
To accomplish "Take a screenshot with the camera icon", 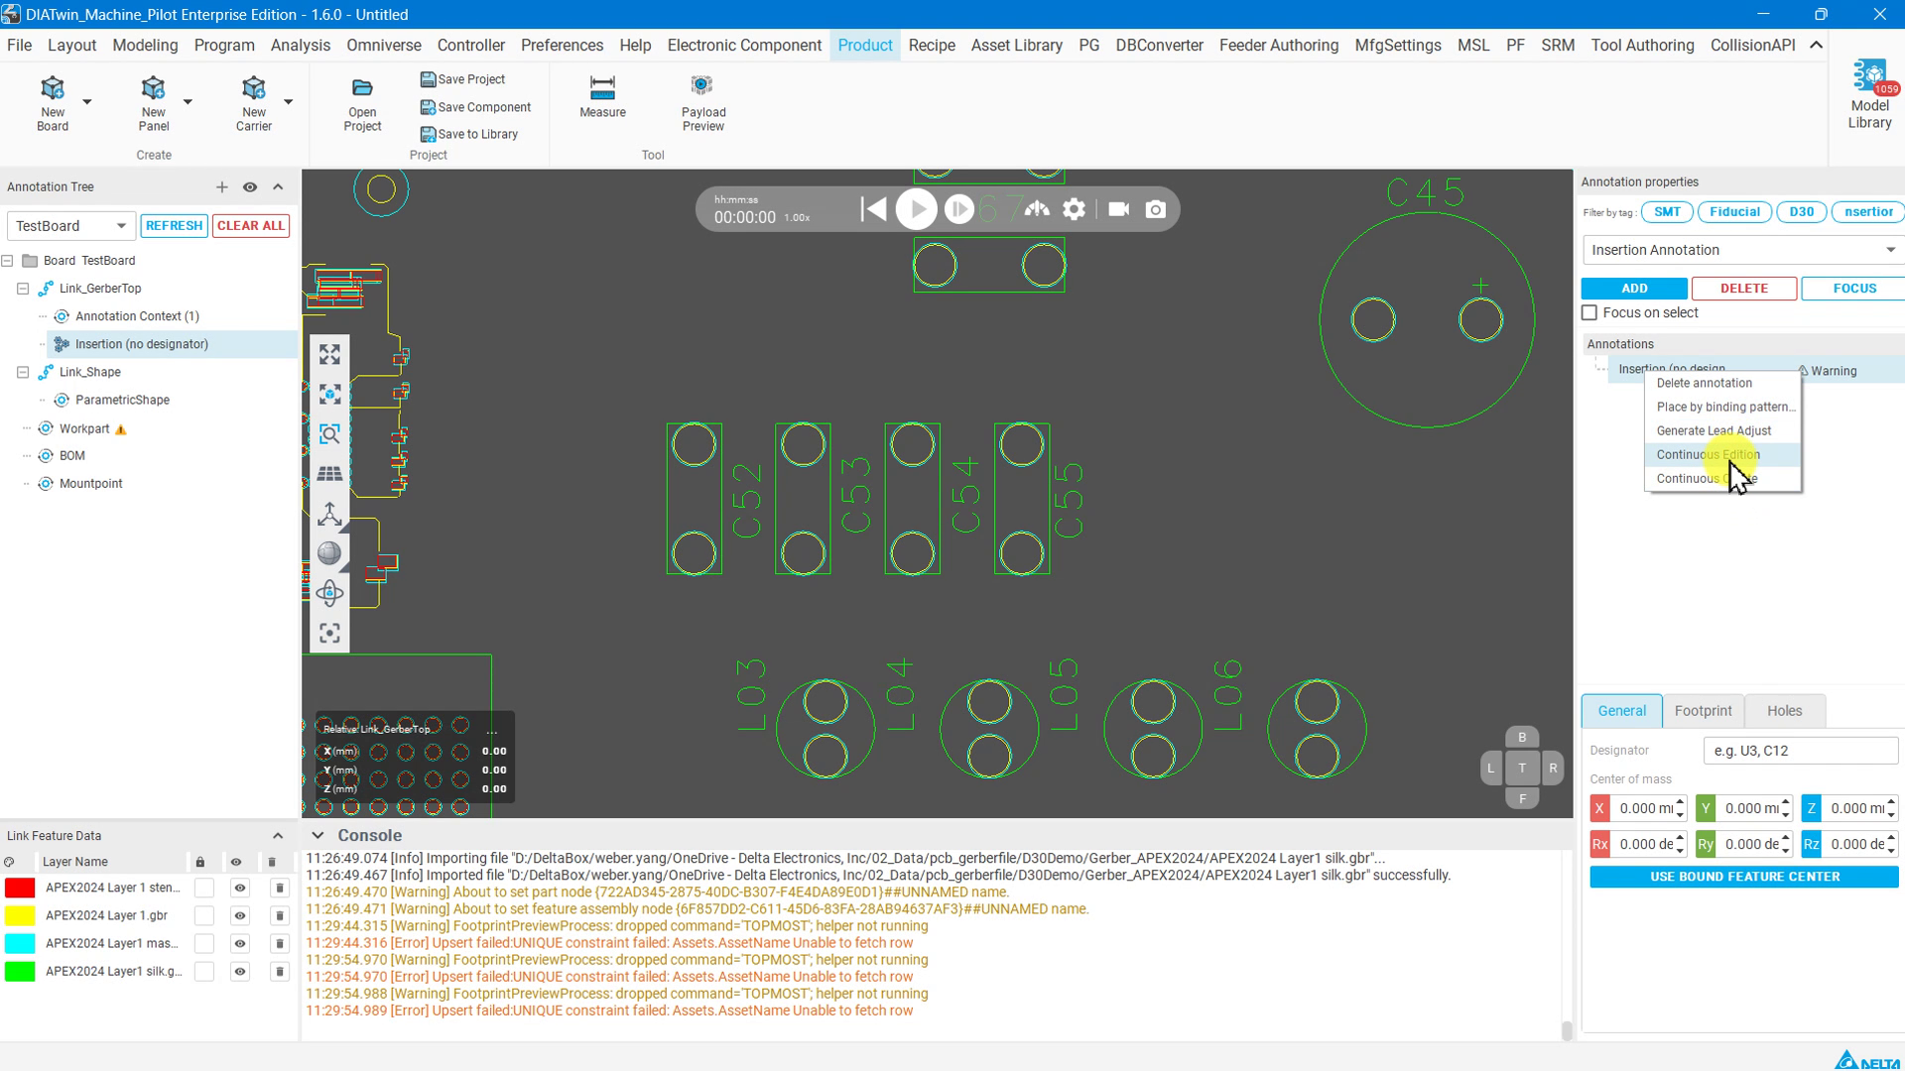I will click(x=1156, y=209).
